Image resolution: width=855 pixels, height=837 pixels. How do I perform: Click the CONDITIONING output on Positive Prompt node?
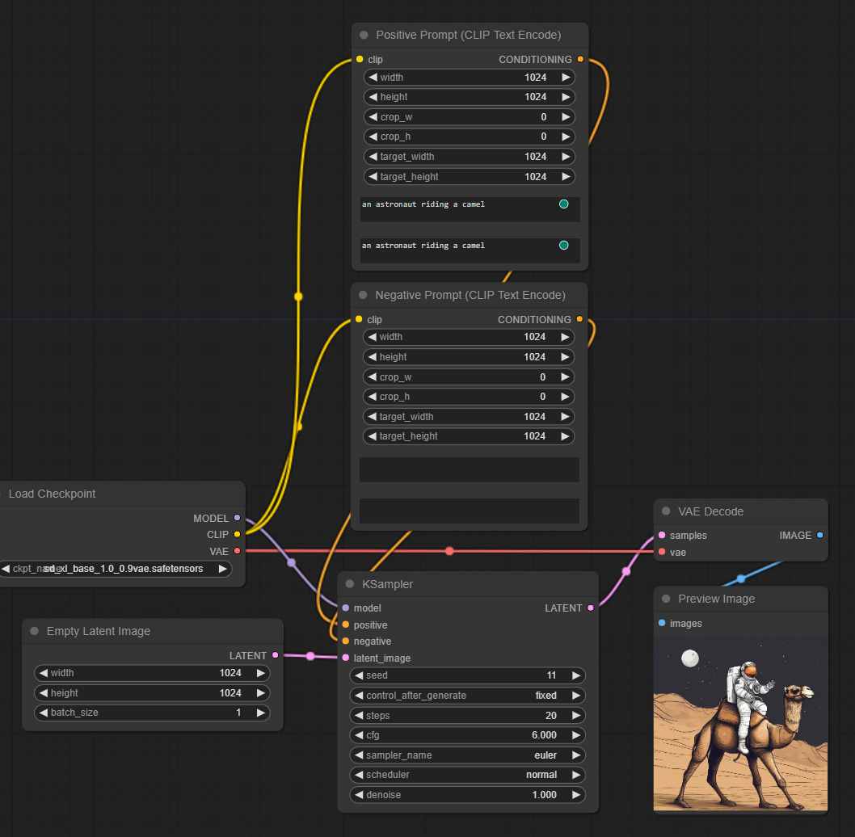[x=579, y=59]
